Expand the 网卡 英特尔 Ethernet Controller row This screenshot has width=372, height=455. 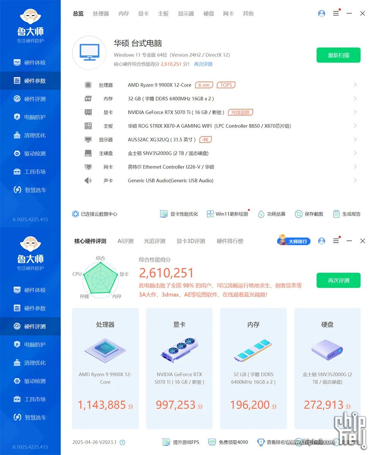[x=220, y=167]
